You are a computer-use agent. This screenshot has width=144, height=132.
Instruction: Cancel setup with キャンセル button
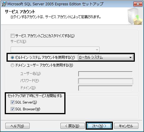click(126, 126)
